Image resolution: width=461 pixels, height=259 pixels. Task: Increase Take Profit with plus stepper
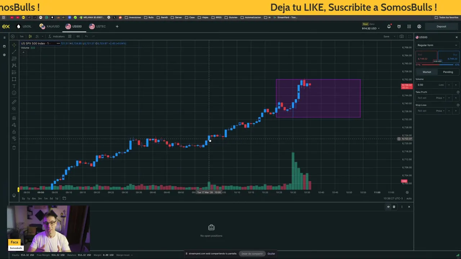pos(456,98)
